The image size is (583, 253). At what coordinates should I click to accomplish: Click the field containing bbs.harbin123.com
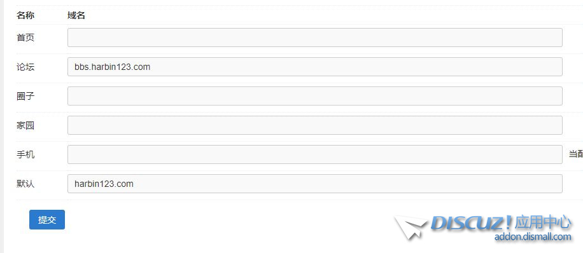(x=314, y=67)
